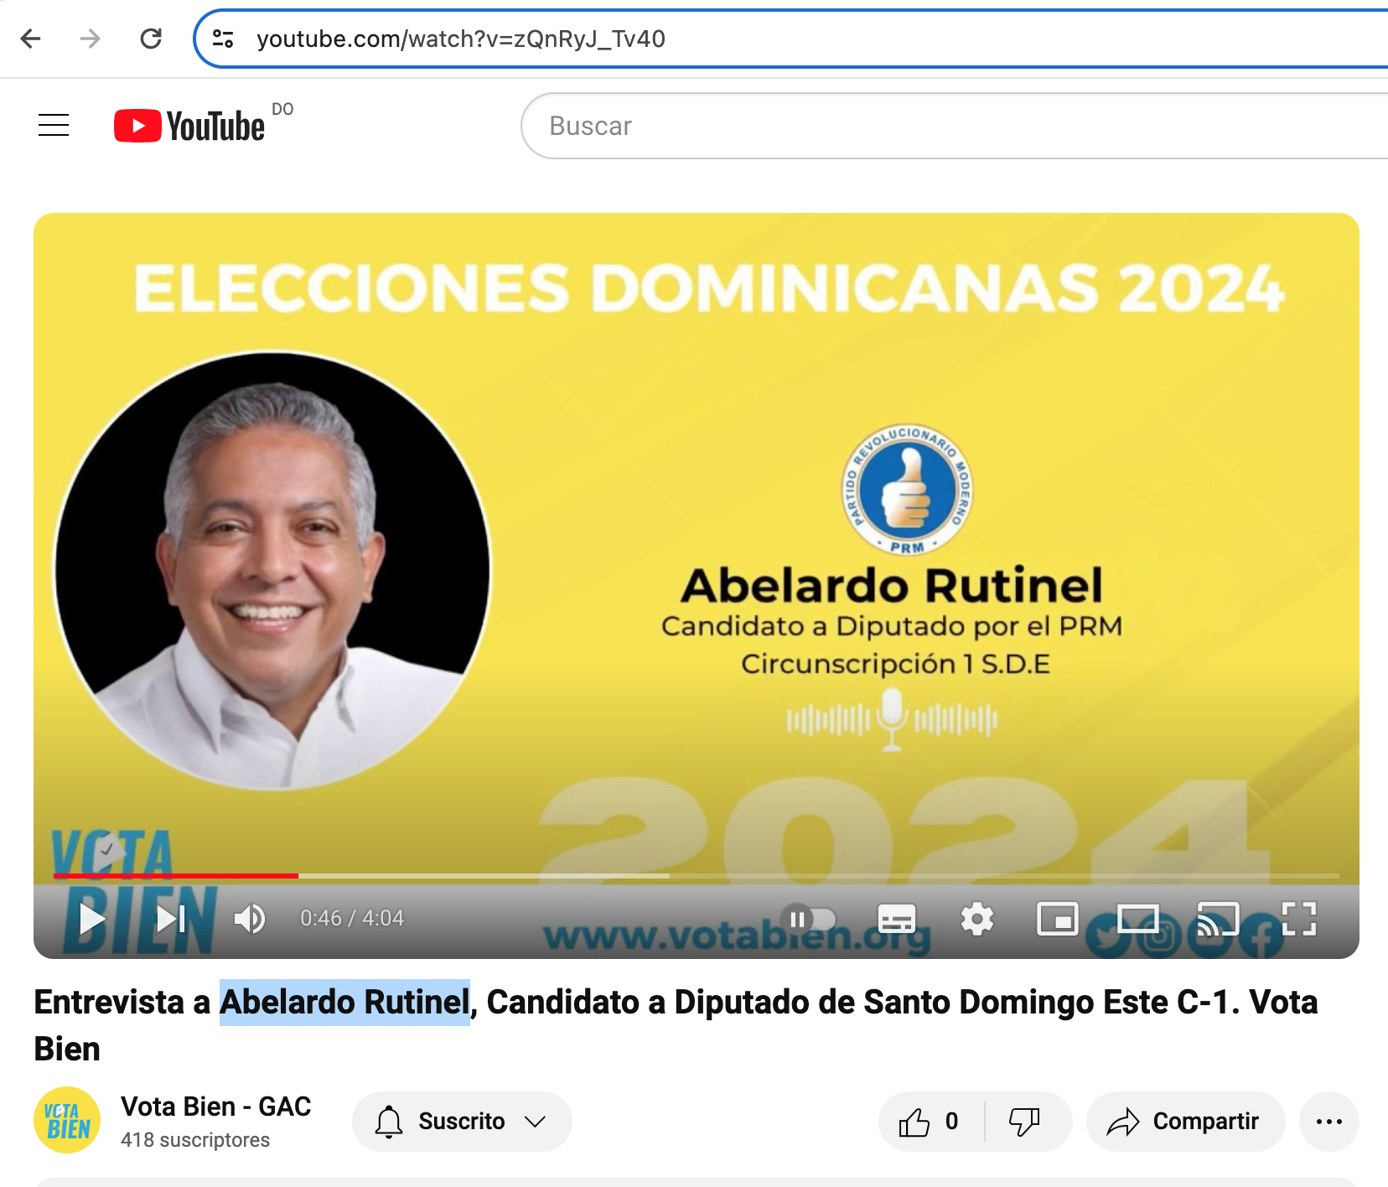
Task: Click the Buscar search field
Action: (x=956, y=126)
